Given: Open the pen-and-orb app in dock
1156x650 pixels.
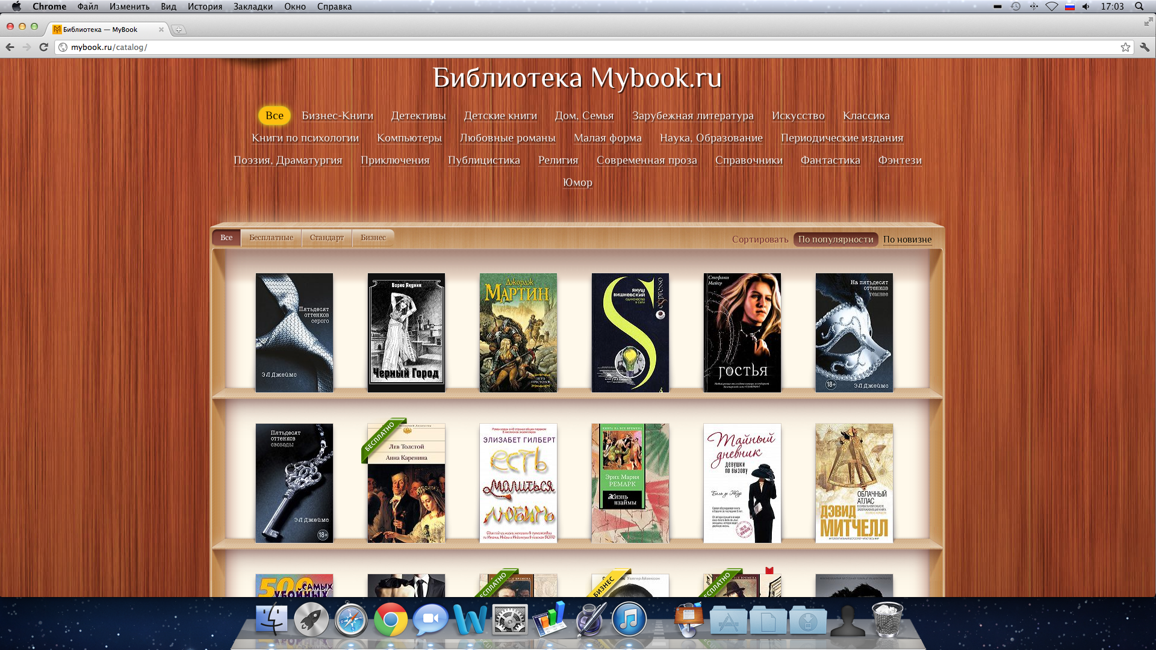Looking at the screenshot, I should (589, 619).
